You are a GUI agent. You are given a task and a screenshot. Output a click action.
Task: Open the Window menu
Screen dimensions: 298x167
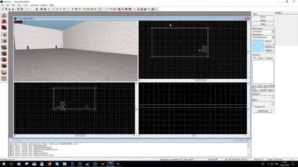(x=44, y=5)
